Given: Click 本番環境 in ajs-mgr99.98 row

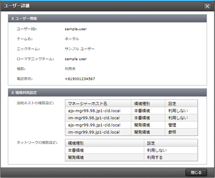Looking at the screenshot, I should click(142, 111).
